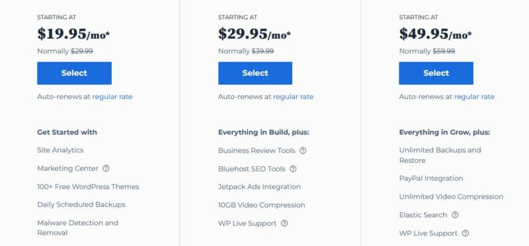
Task: Click Unlimited Video Compression feature
Action: (451, 197)
